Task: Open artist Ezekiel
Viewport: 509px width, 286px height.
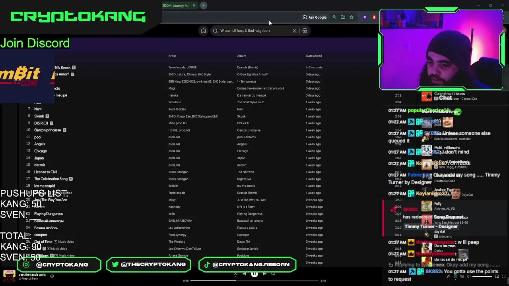Action: coord(173,186)
